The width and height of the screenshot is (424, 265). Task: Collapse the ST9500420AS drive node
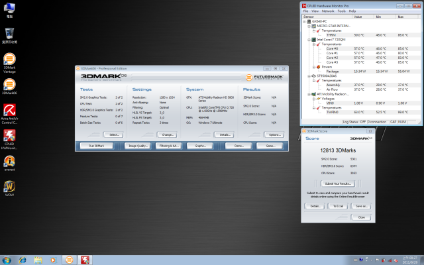(309, 76)
